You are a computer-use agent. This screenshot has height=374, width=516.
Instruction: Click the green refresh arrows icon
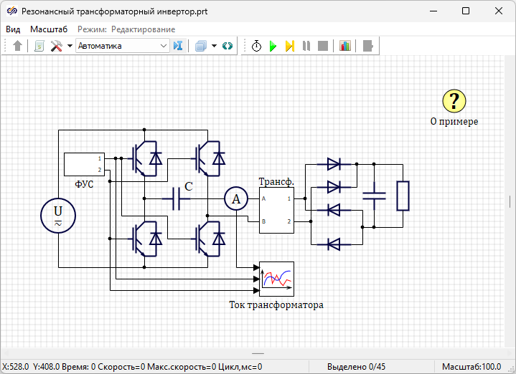pos(227,46)
